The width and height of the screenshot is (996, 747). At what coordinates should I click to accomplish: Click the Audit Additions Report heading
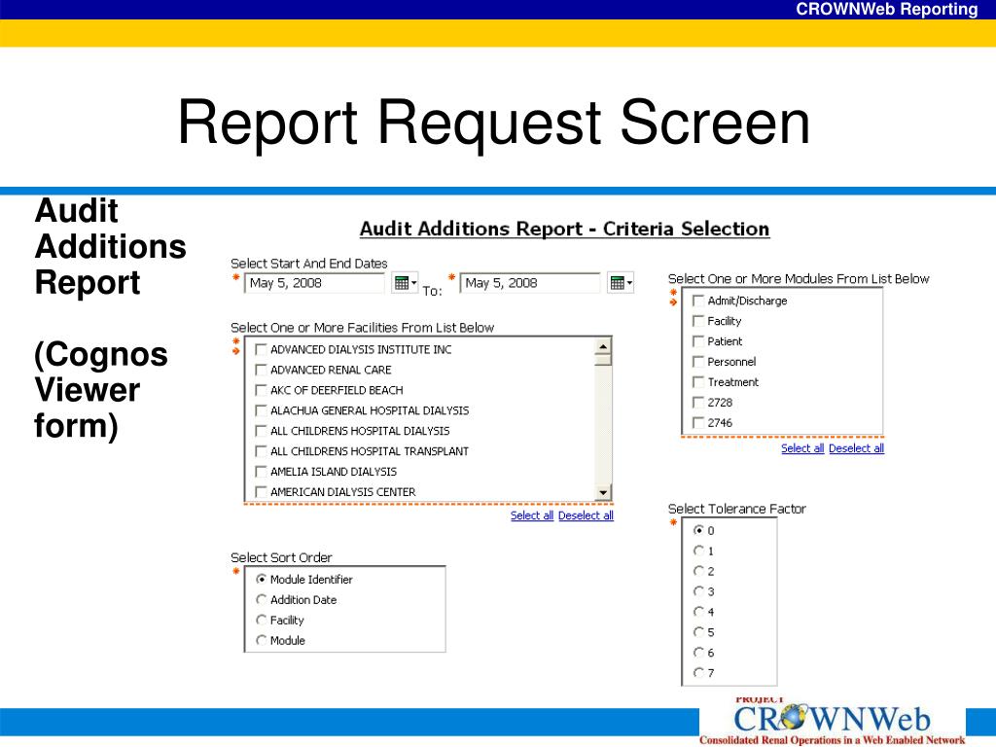click(x=565, y=229)
